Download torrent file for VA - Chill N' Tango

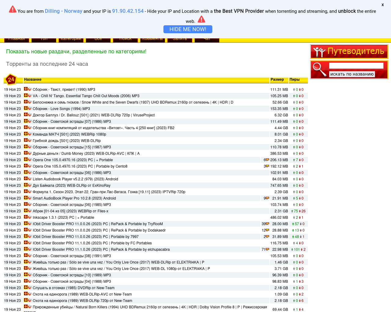[x=26, y=96]
